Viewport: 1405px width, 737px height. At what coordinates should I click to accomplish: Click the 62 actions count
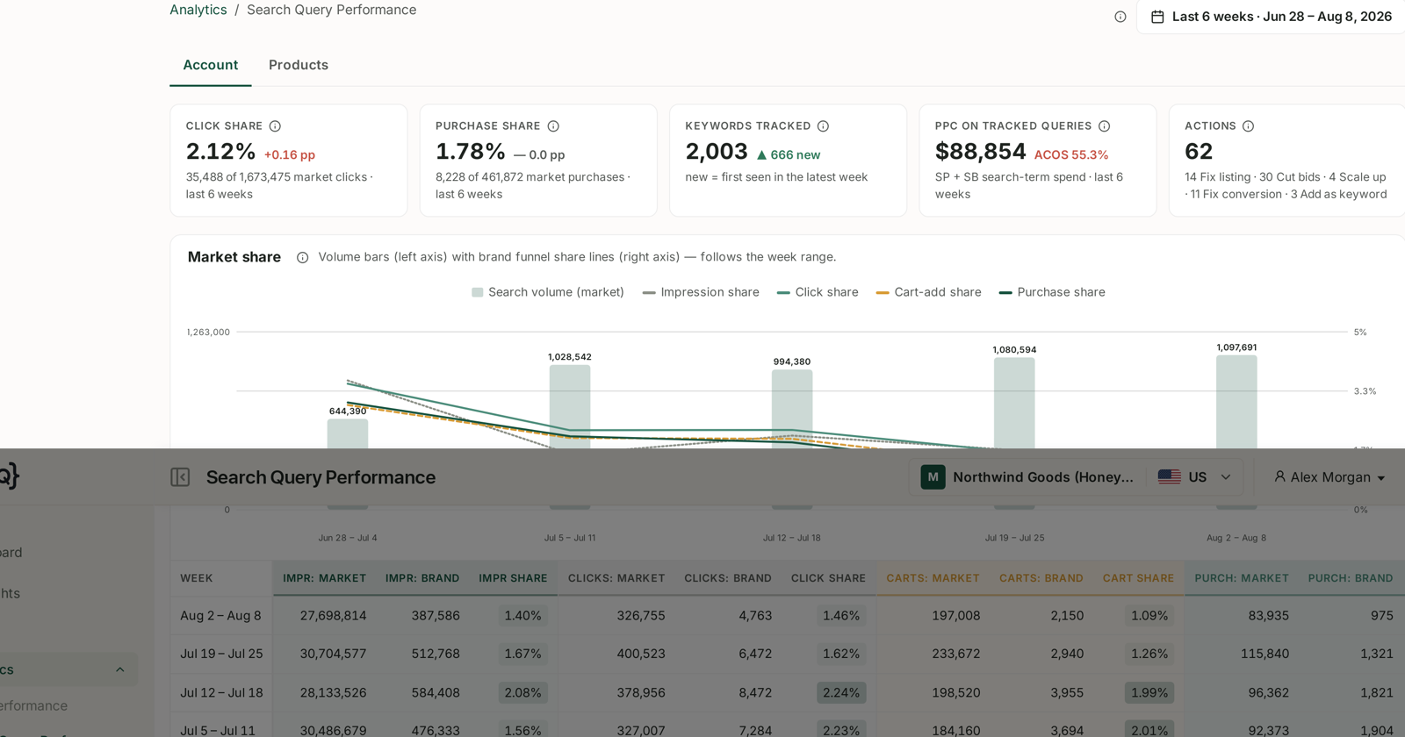[1199, 151]
